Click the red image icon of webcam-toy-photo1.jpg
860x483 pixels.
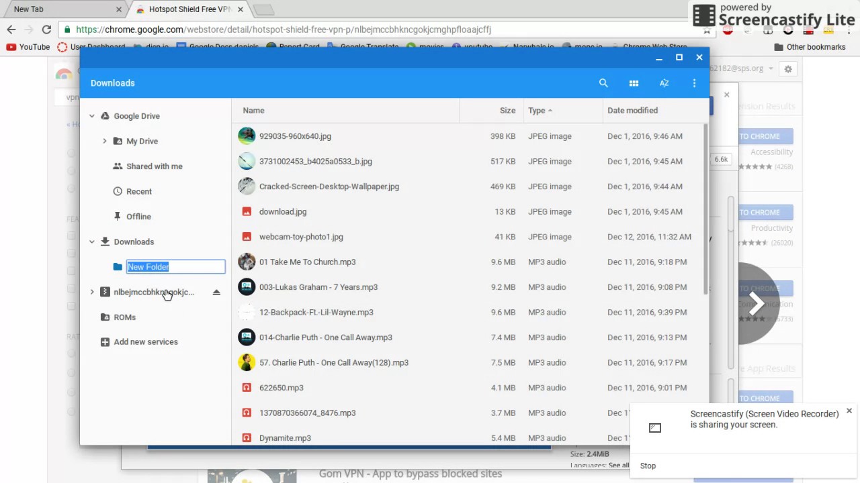(247, 237)
